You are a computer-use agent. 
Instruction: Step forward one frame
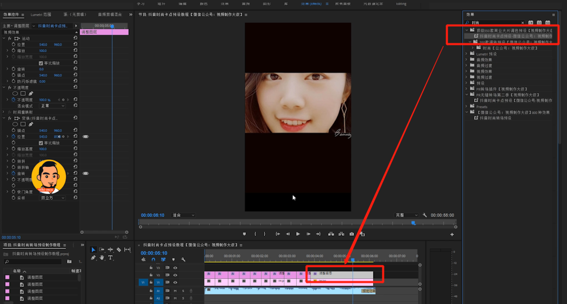309,234
